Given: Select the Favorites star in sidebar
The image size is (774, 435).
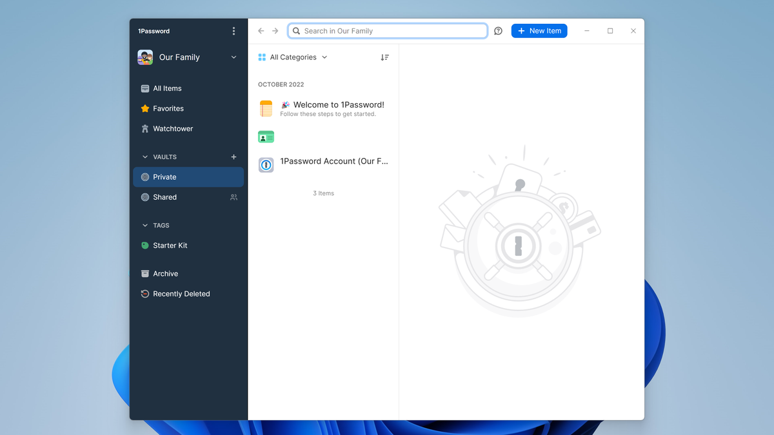Looking at the screenshot, I should click(171, 108).
